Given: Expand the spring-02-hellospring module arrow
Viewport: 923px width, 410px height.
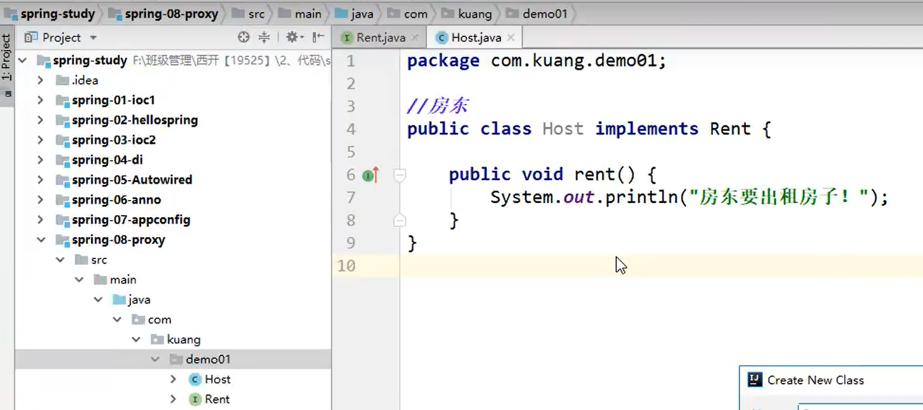Looking at the screenshot, I should [x=41, y=120].
